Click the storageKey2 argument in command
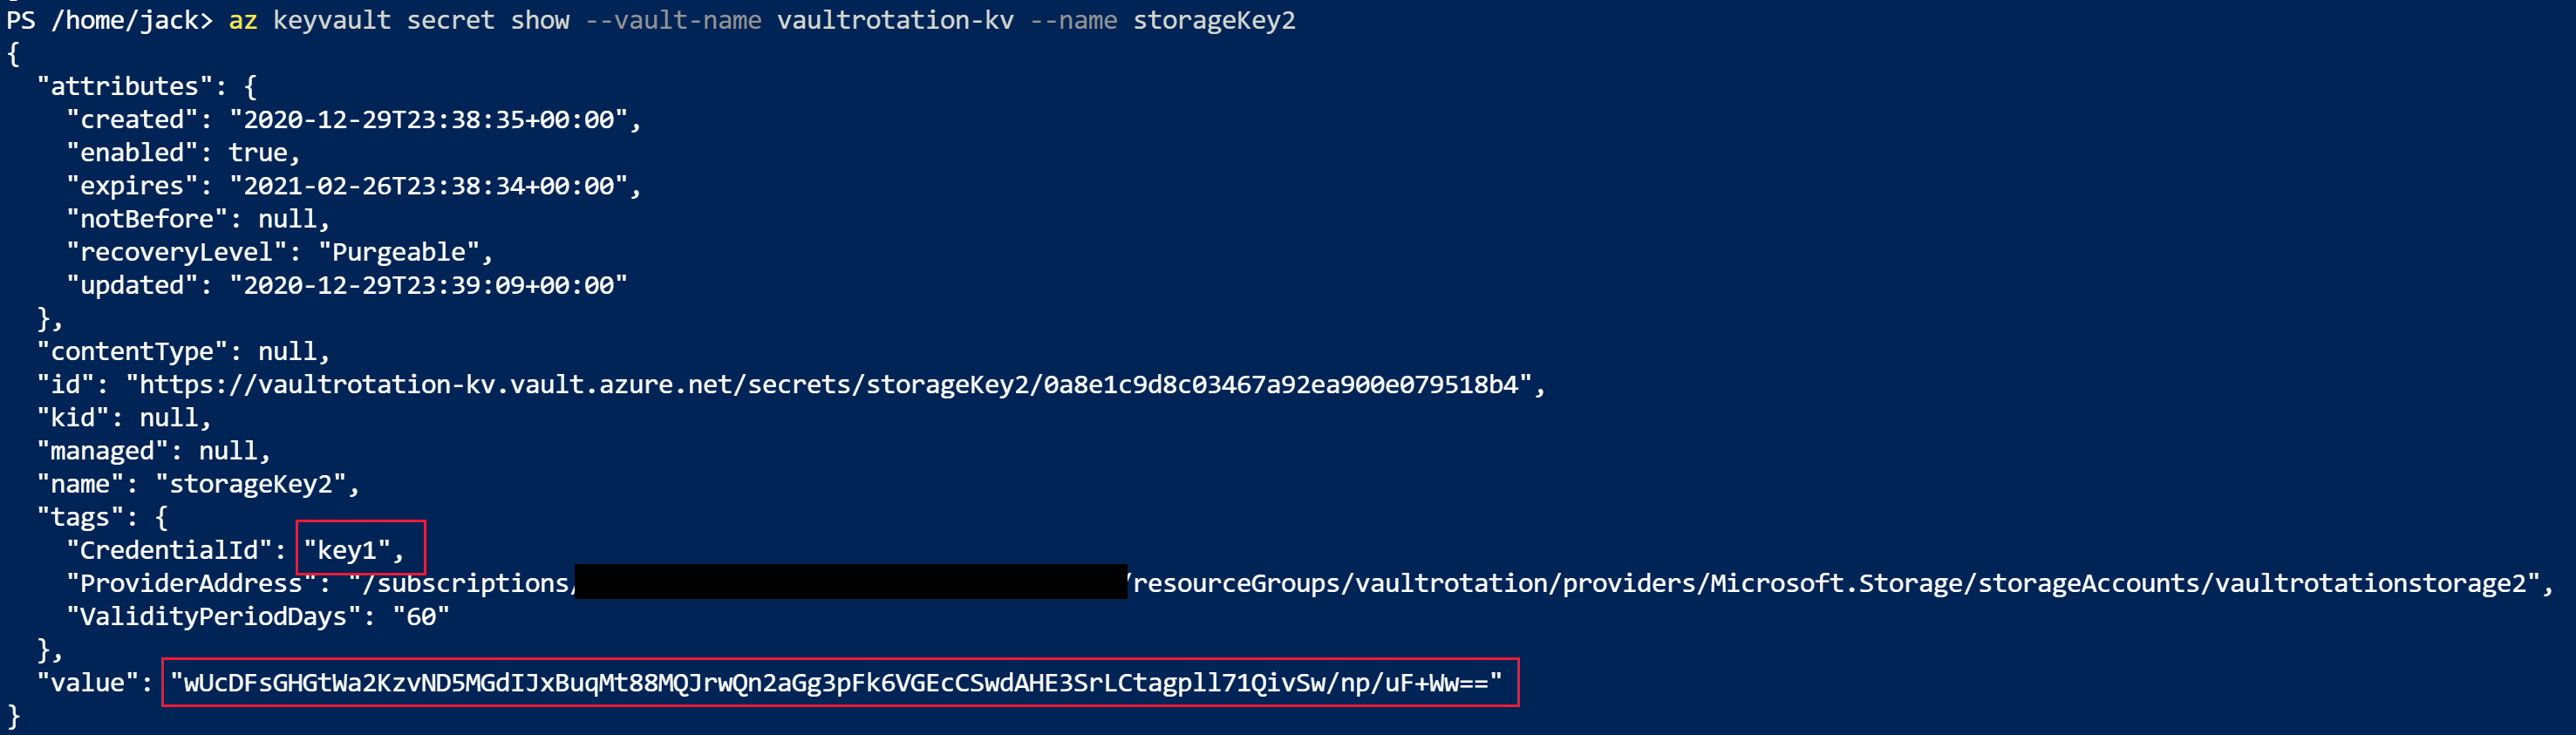This screenshot has width=2576, height=735. coord(1214,20)
